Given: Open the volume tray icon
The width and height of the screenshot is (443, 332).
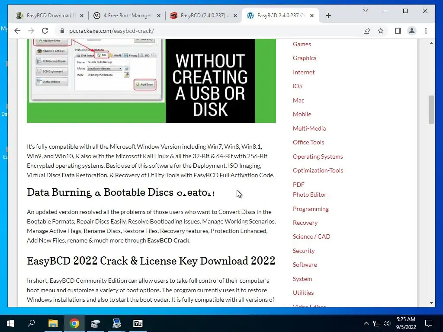Looking at the screenshot, I should pyautogui.click(x=387, y=323).
